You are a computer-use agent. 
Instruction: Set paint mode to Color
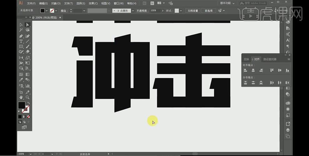pyautogui.click(x=20, y=117)
